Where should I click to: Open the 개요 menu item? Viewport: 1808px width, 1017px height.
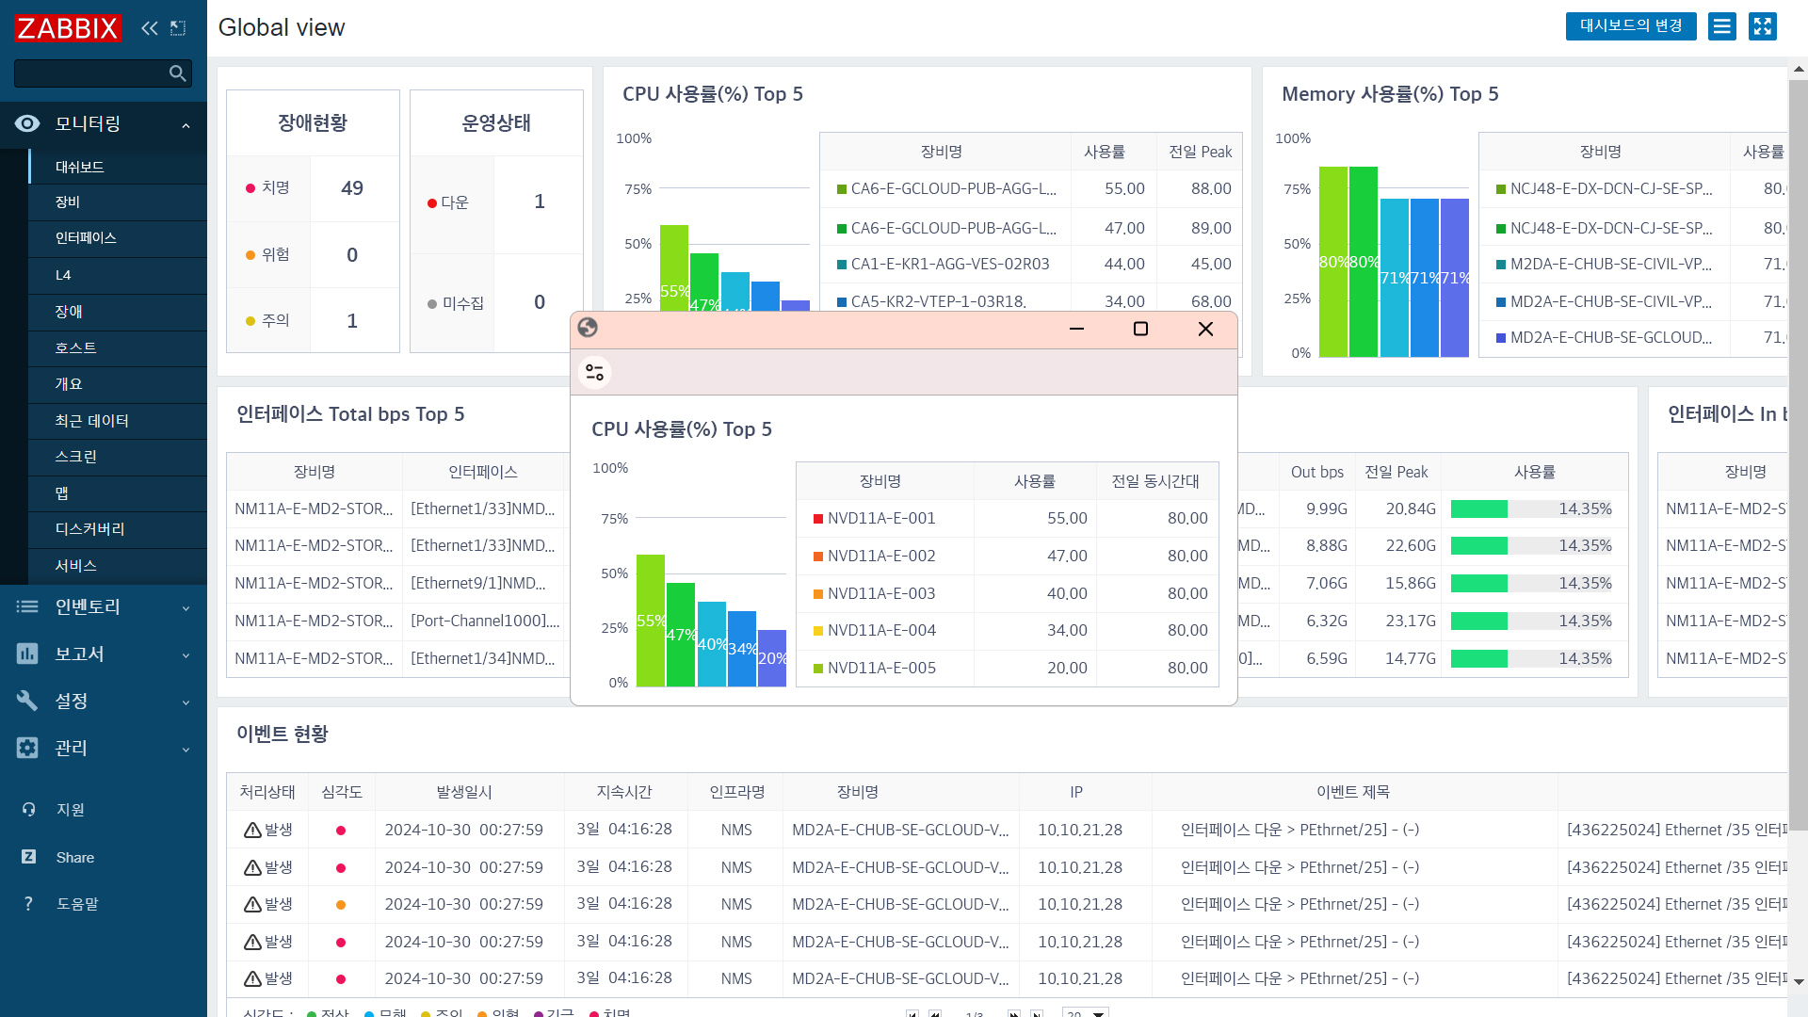pos(118,384)
